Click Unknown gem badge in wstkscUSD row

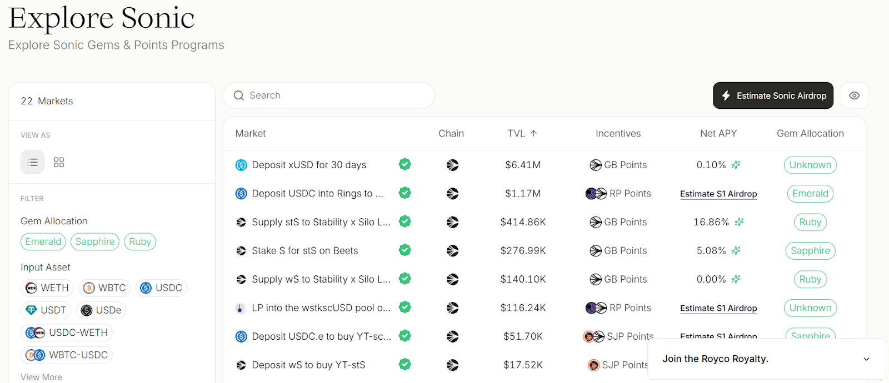[x=810, y=308]
